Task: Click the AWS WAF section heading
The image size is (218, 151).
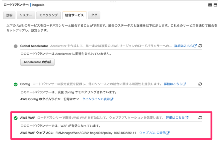Action: coord(28,118)
